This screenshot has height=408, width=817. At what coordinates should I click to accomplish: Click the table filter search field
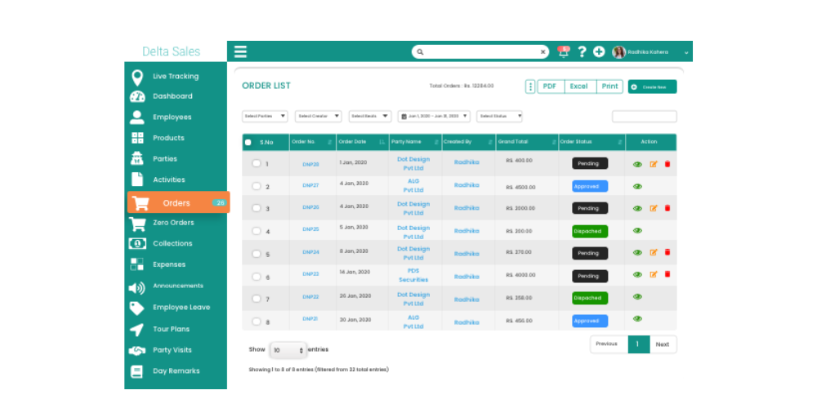coord(644,116)
